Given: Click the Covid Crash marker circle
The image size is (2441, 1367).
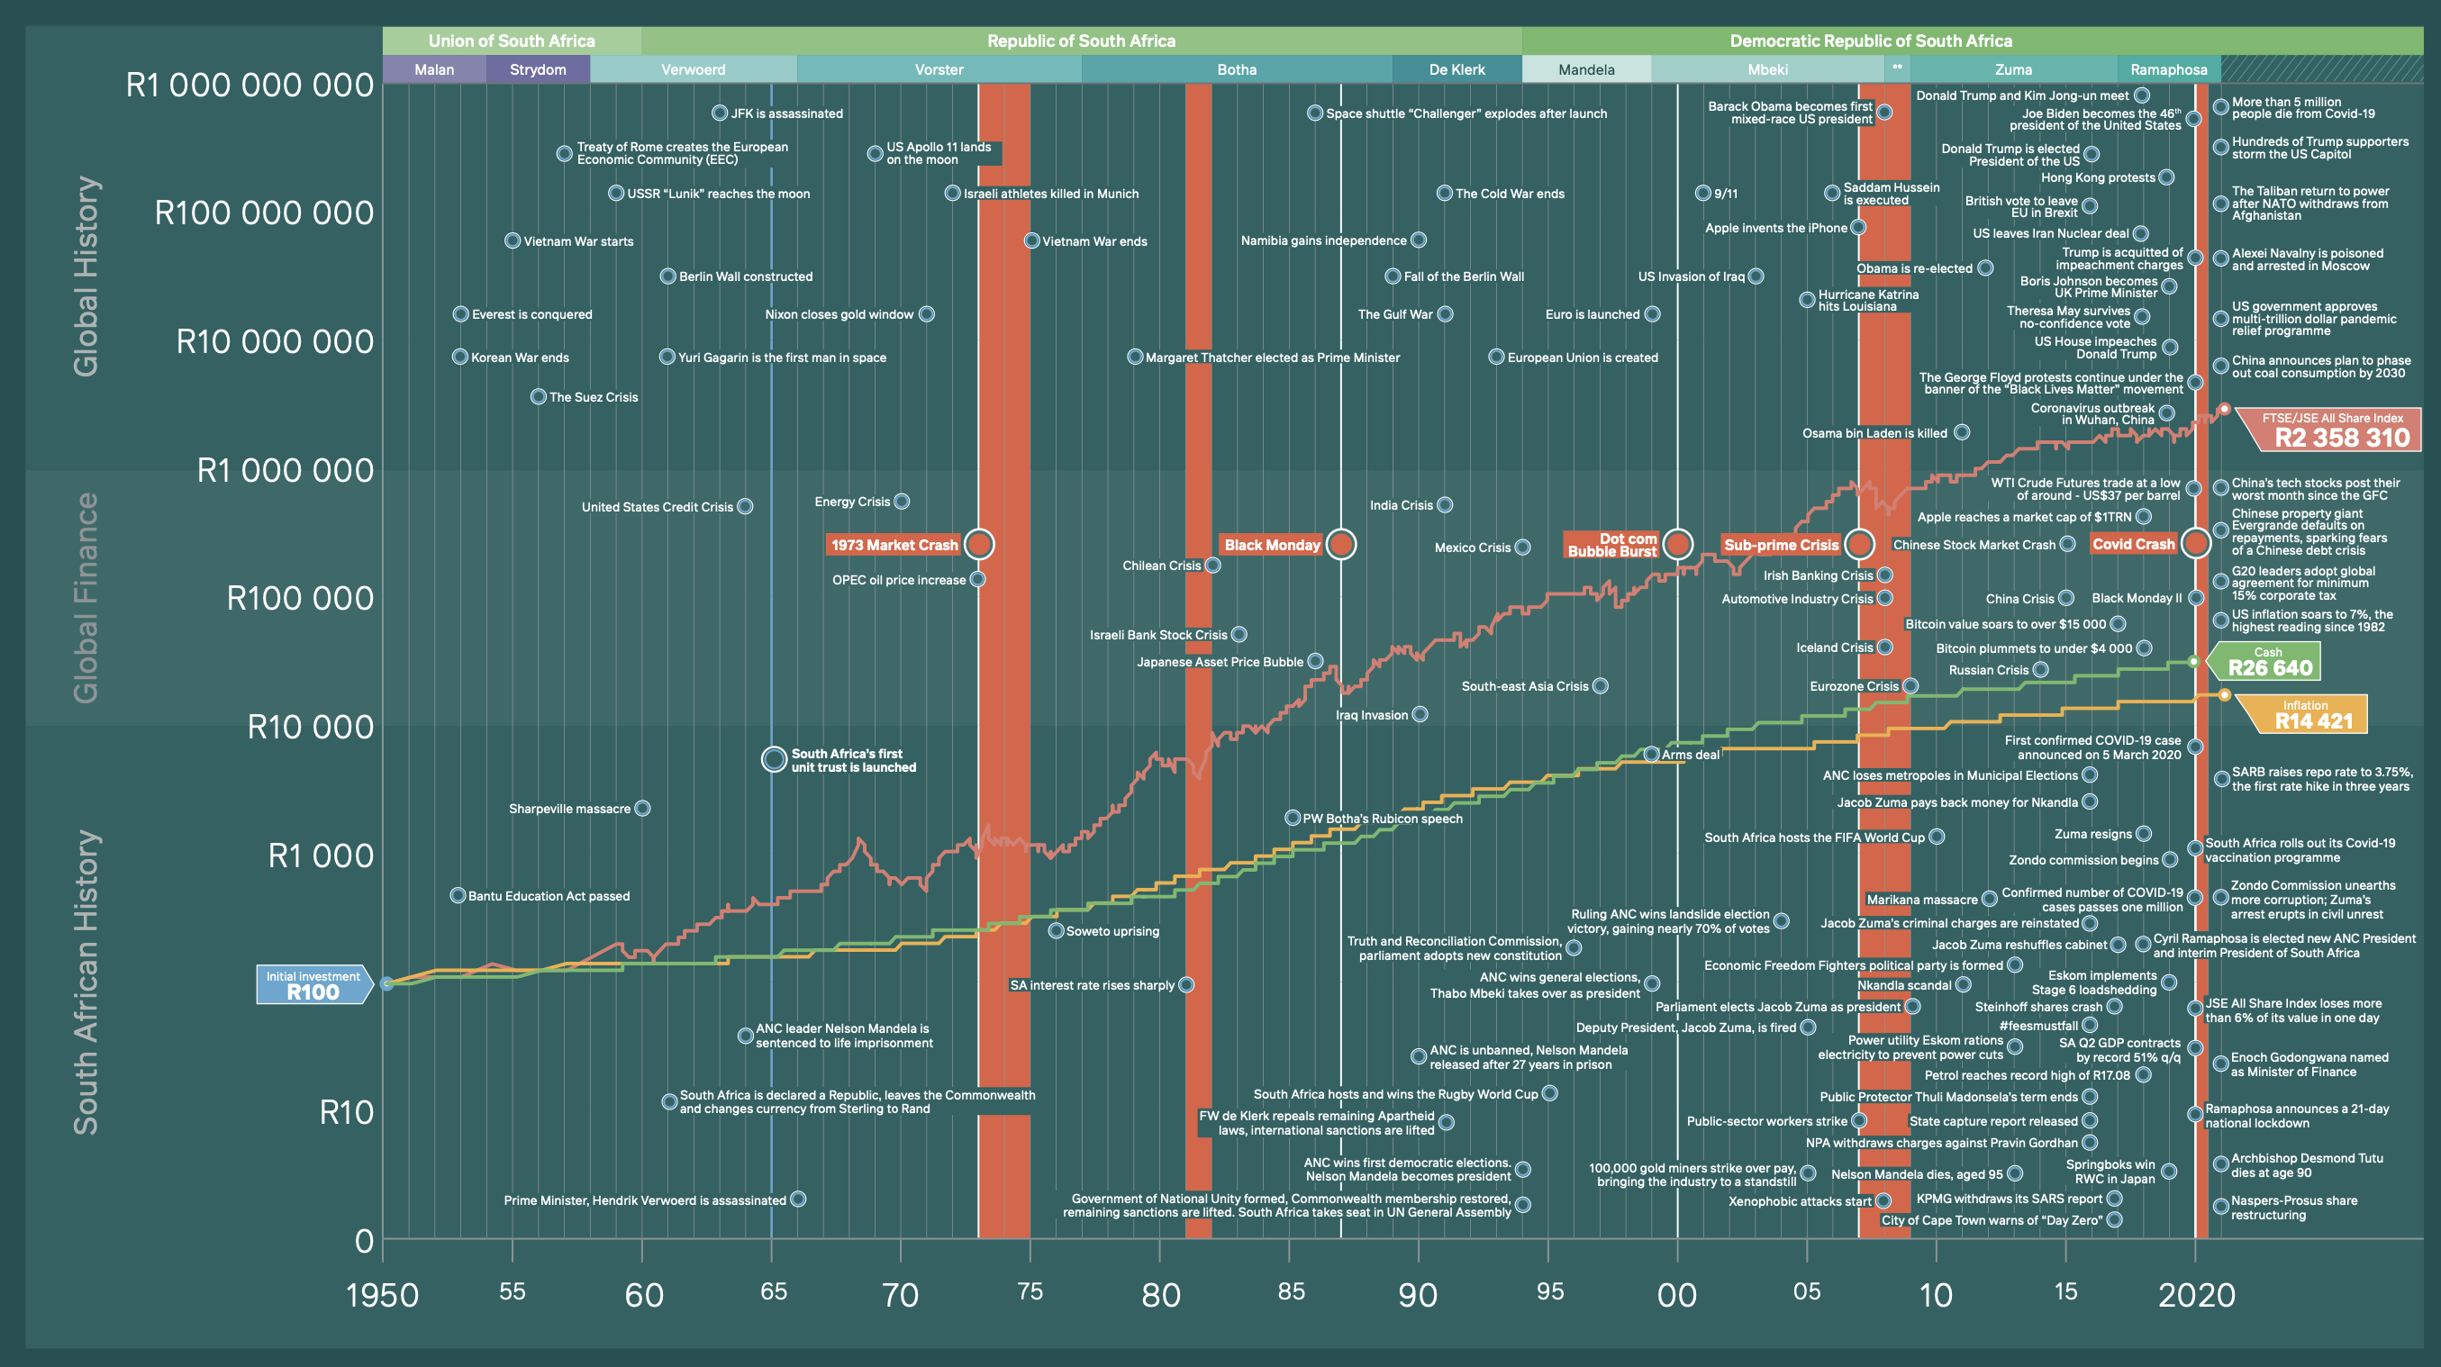Looking at the screenshot, I should 2196,543.
